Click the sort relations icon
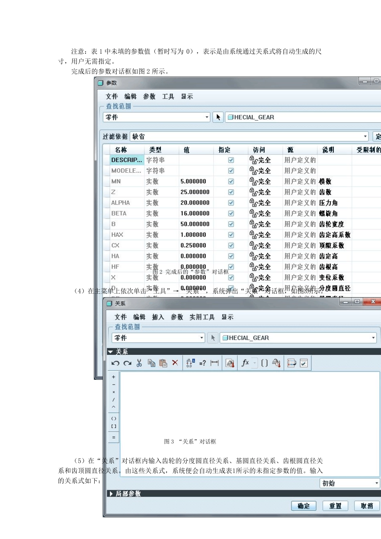 [x=292, y=363]
